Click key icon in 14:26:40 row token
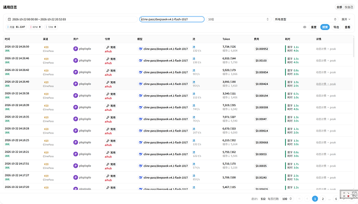Image resolution: width=358 pixels, height=204 pixels. [108, 82]
